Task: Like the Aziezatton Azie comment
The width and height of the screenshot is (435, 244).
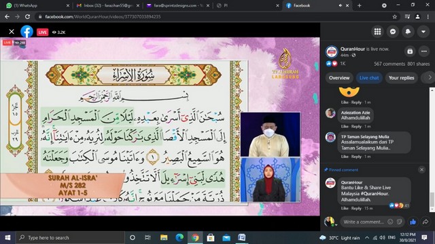Action: tap(345, 127)
